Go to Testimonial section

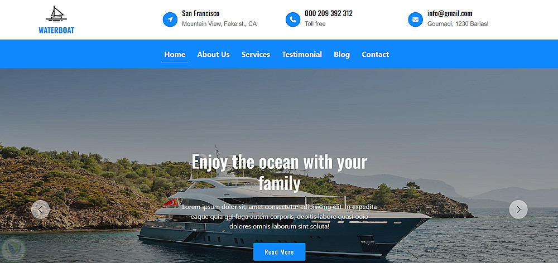pyautogui.click(x=302, y=55)
